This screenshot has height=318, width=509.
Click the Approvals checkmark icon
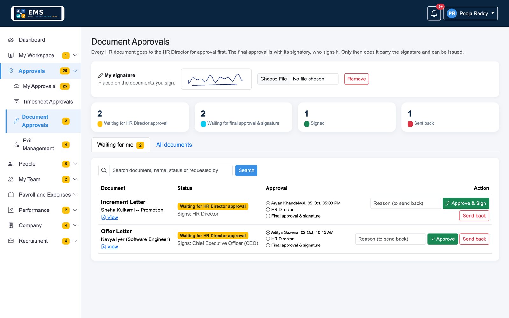pyautogui.click(x=11, y=71)
